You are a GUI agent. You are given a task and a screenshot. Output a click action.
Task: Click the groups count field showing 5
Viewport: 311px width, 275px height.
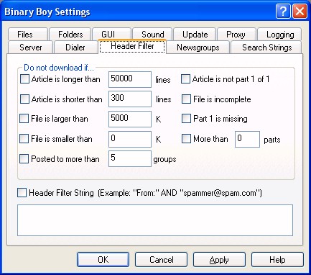coord(130,158)
